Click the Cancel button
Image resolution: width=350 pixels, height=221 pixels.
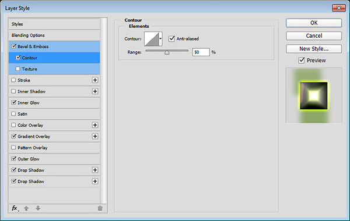pyautogui.click(x=314, y=36)
